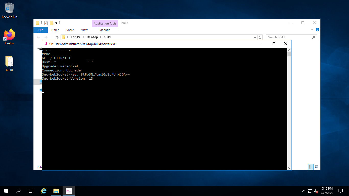349x196 pixels.
Task: Click the muted volume icon in system tray
Action: point(316,191)
